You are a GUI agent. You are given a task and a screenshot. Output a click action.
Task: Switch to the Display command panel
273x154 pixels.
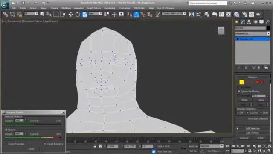(261, 22)
